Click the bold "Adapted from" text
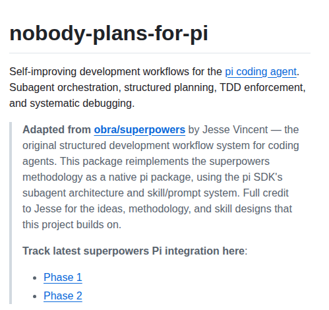The height and width of the screenshot is (310, 329). (x=57, y=129)
